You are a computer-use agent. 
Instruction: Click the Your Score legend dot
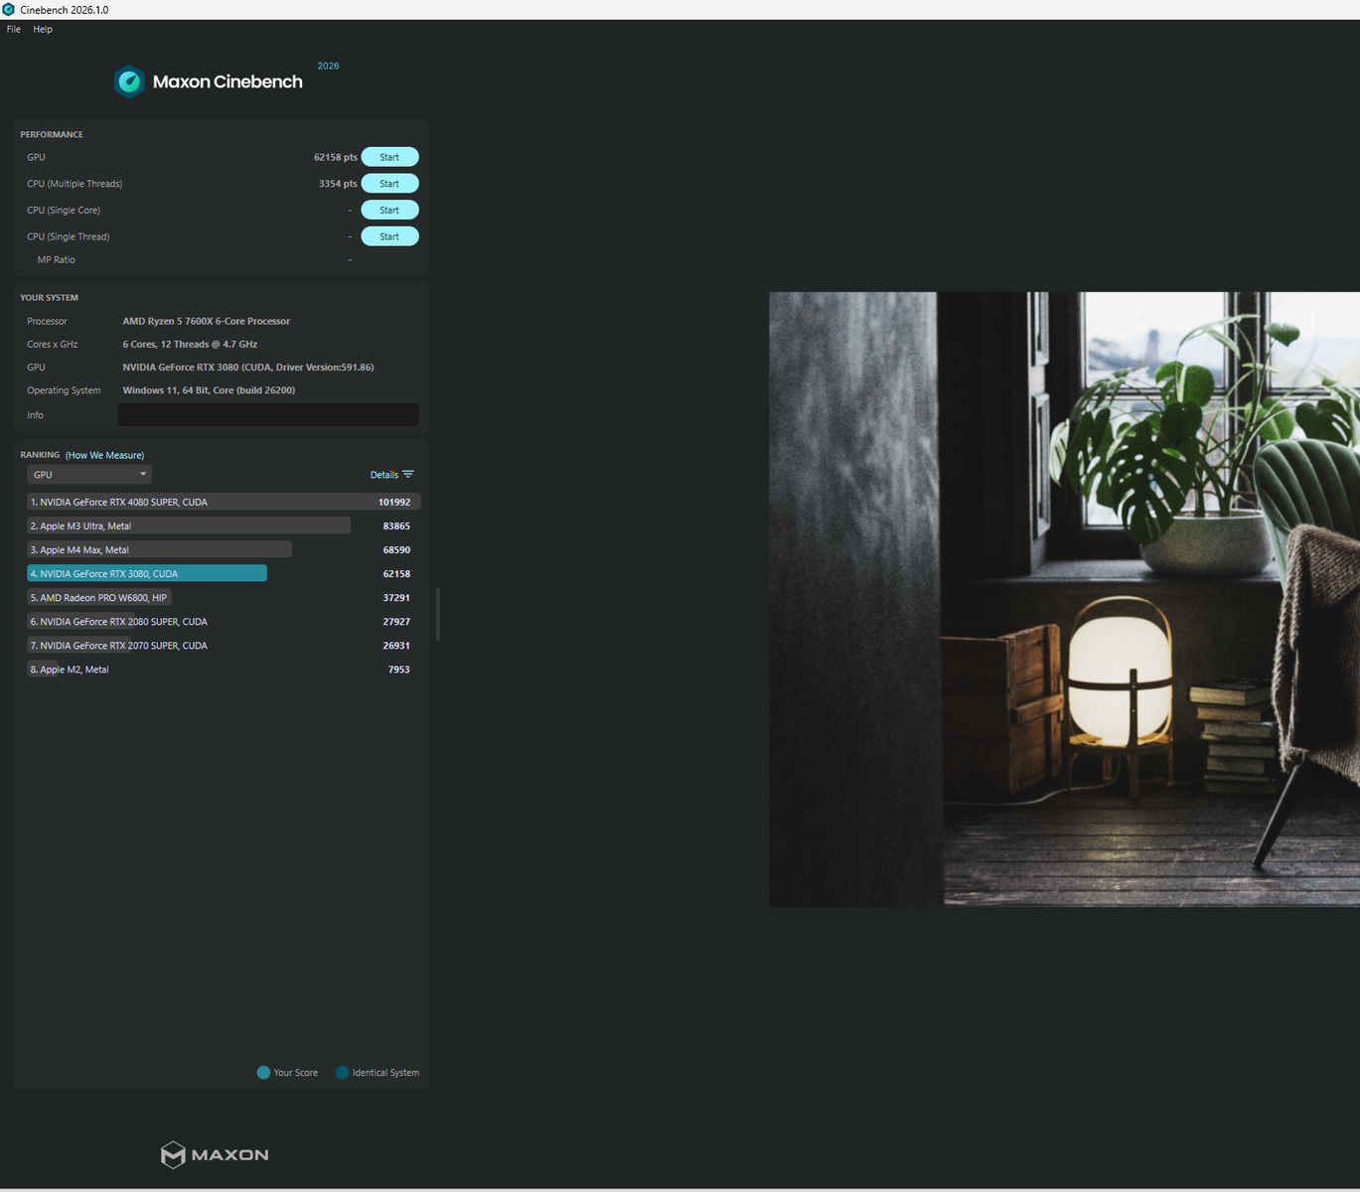click(x=263, y=1072)
